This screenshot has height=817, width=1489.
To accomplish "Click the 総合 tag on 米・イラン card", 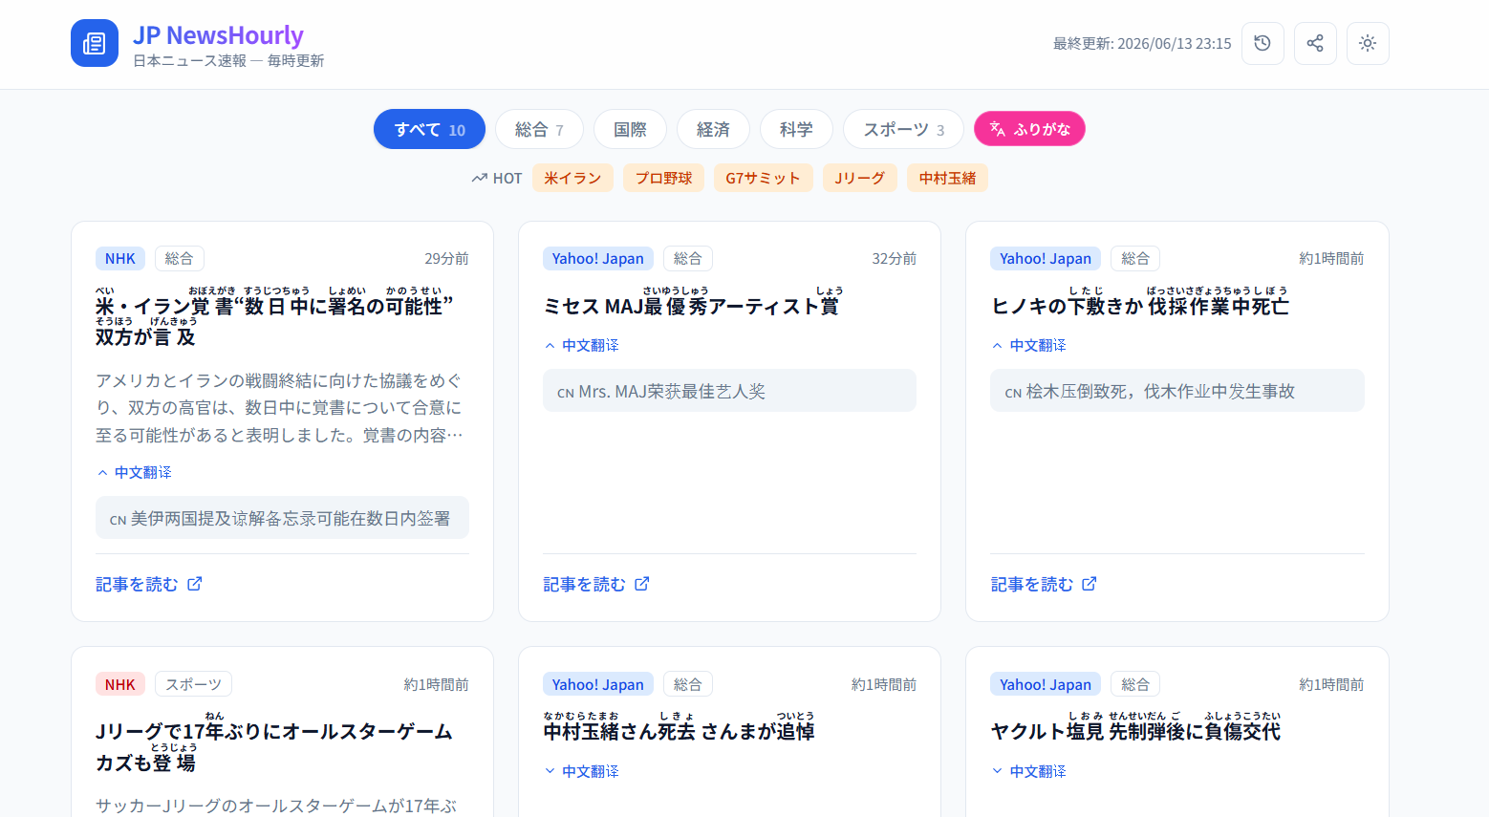I will tap(179, 258).
